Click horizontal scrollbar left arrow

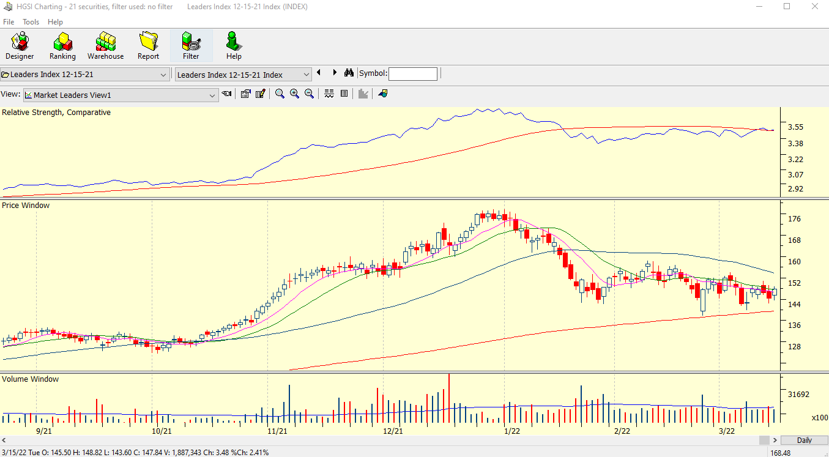click(x=4, y=440)
